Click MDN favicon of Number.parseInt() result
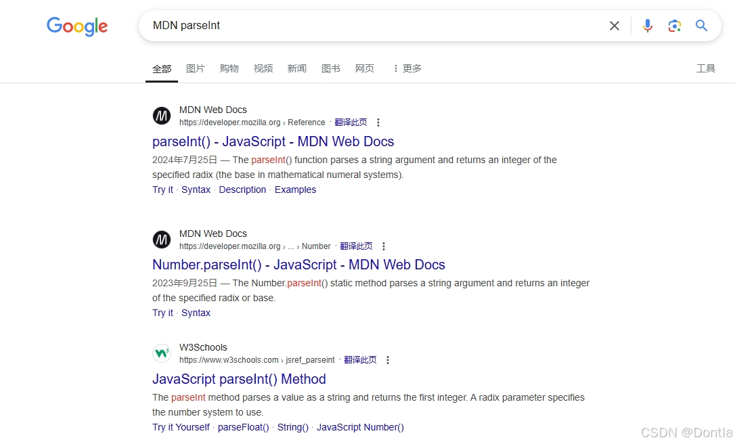735x444 pixels. [x=162, y=240]
